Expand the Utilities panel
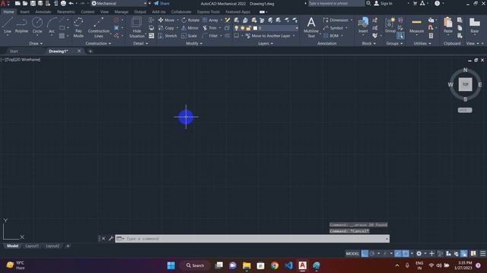The height and width of the screenshot is (273, 487). point(422,44)
